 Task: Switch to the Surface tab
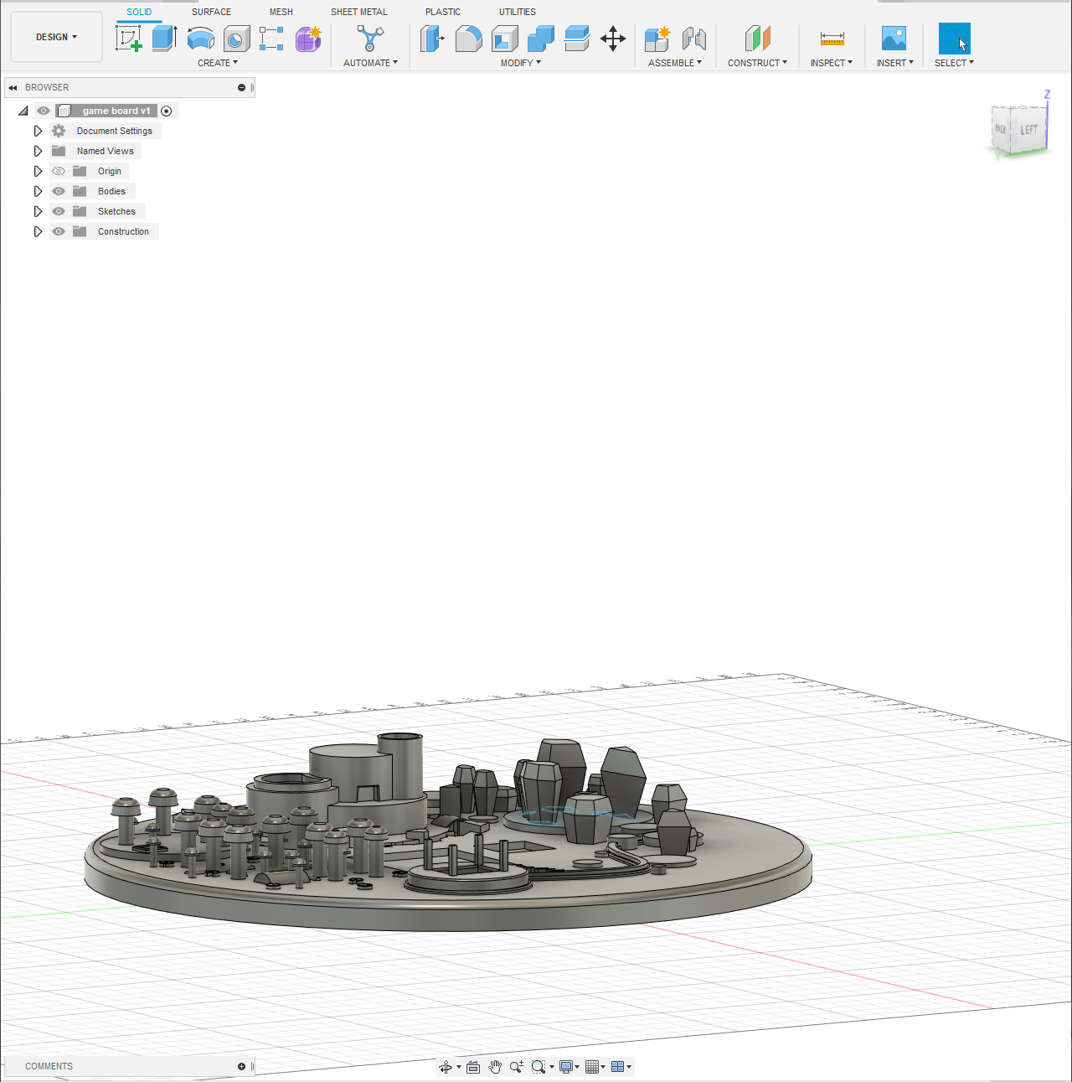pos(211,12)
